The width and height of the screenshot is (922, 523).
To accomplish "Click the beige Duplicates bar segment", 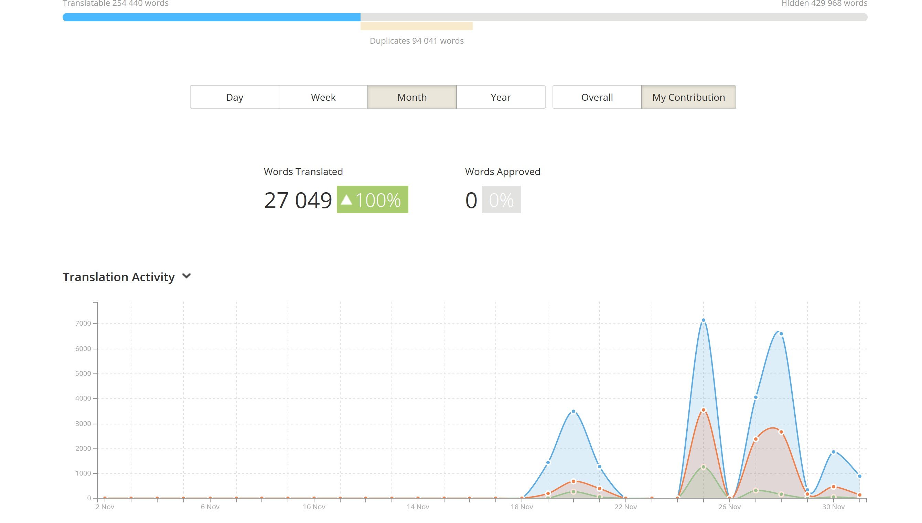I will pos(416,26).
